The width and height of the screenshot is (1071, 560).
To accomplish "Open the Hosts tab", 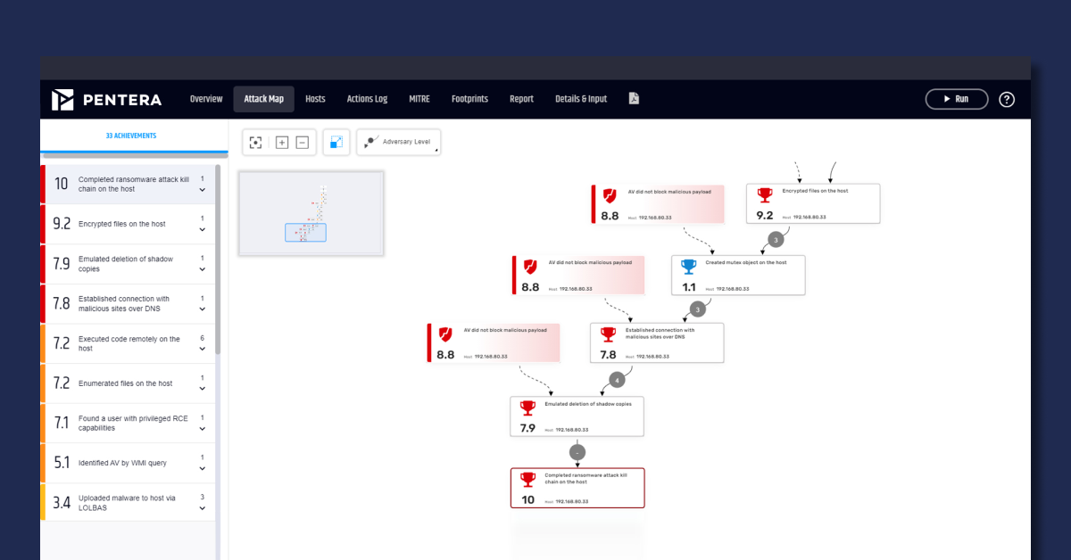I will coord(314,99).
